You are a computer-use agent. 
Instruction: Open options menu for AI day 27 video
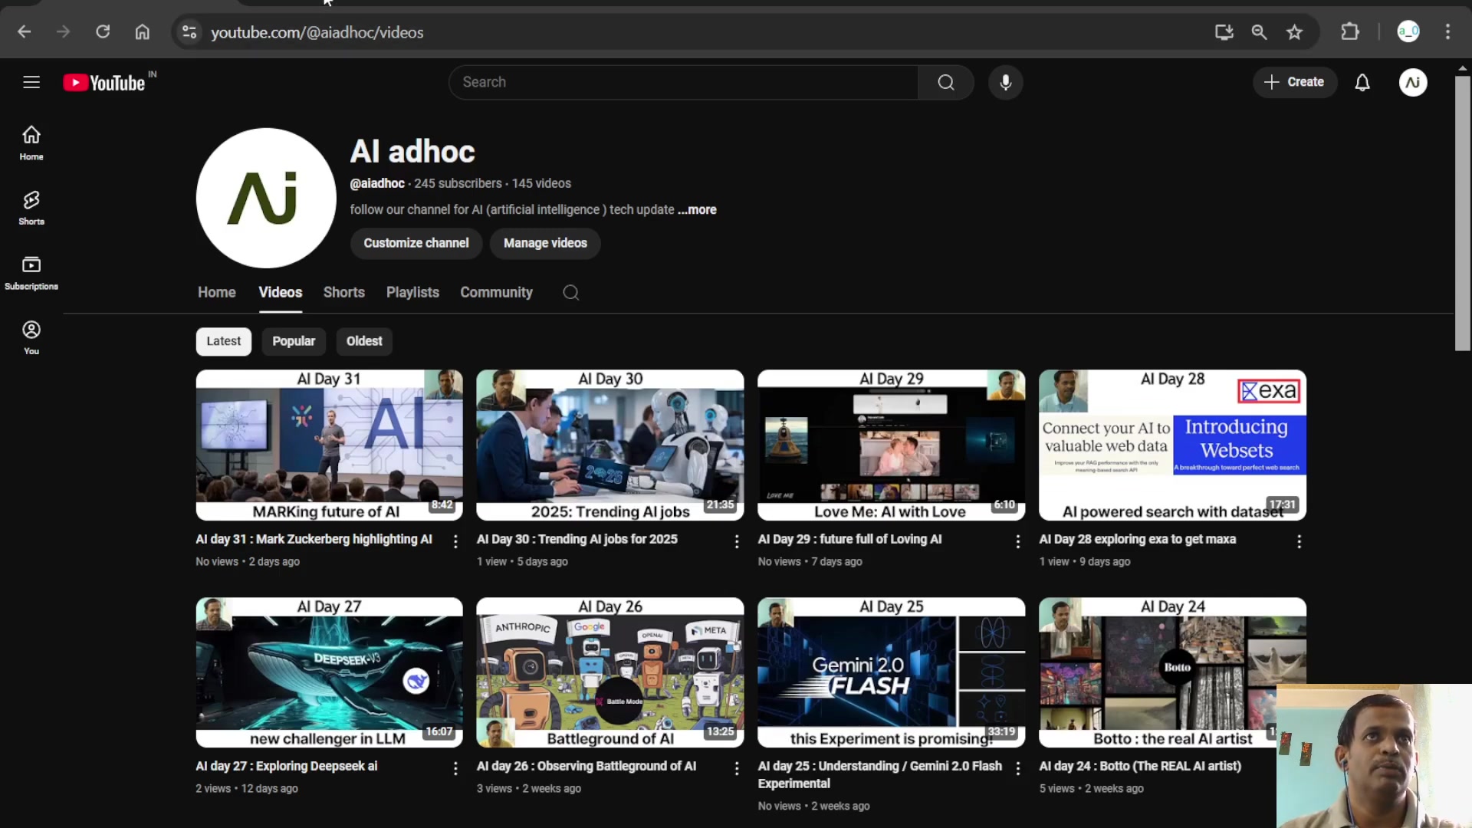pyautogui.click(x=455, y=769)
